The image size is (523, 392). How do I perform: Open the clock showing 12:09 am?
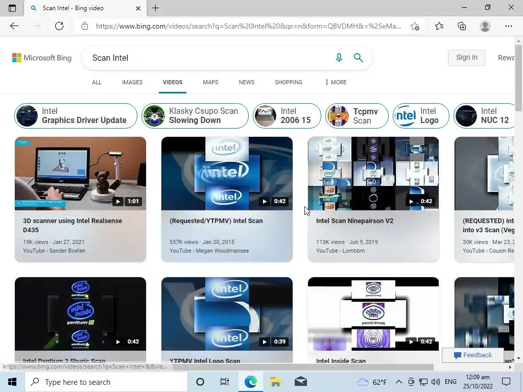[x=478, y=382]
